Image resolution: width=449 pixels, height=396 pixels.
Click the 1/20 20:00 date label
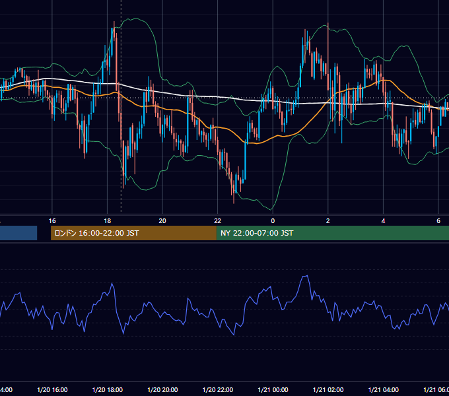pos(162,389)
